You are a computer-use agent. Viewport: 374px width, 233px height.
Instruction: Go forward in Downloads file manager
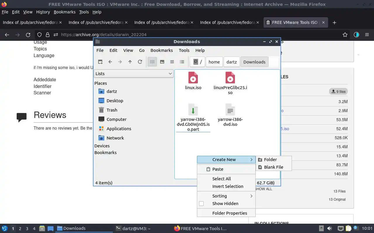click(120, 62)
